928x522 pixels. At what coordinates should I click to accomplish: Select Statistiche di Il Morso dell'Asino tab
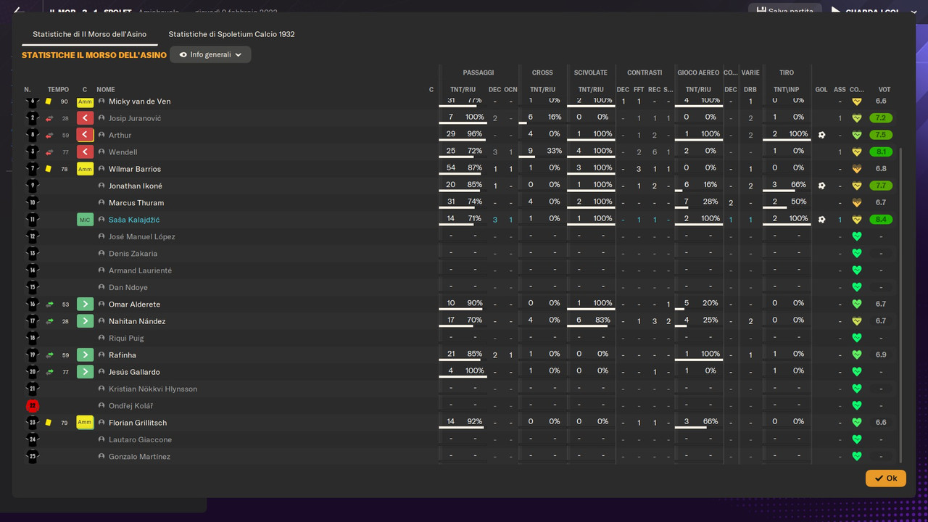coord(89,34)
